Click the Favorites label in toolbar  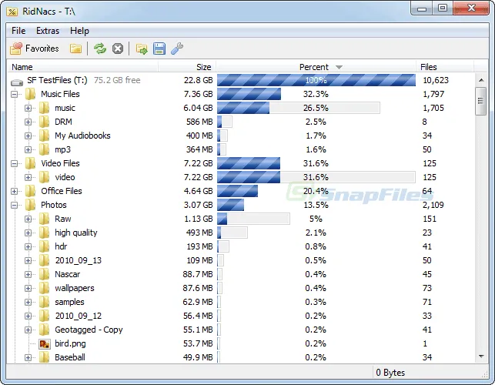[42, 49]
